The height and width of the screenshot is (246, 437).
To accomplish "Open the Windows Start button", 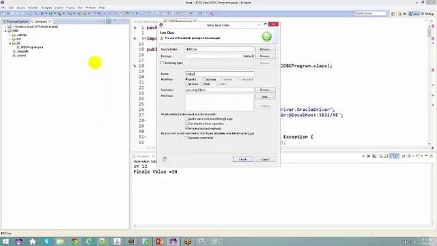I will tap(5, 241).
